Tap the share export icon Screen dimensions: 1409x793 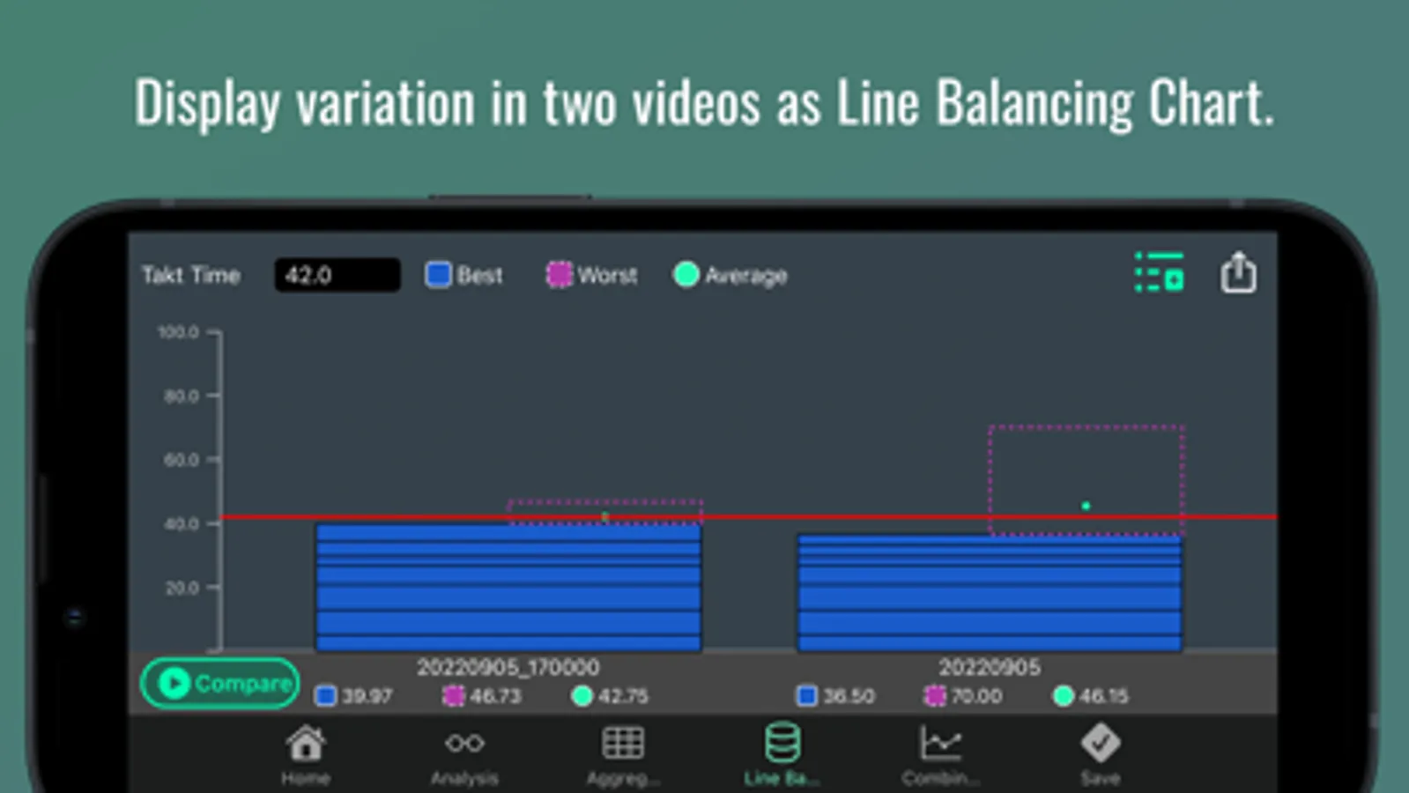[x=1238, y=271]
